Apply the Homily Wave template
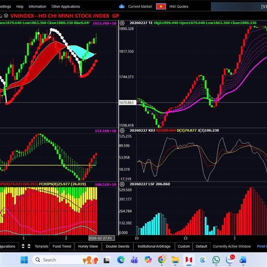 (x=88, y=246)
